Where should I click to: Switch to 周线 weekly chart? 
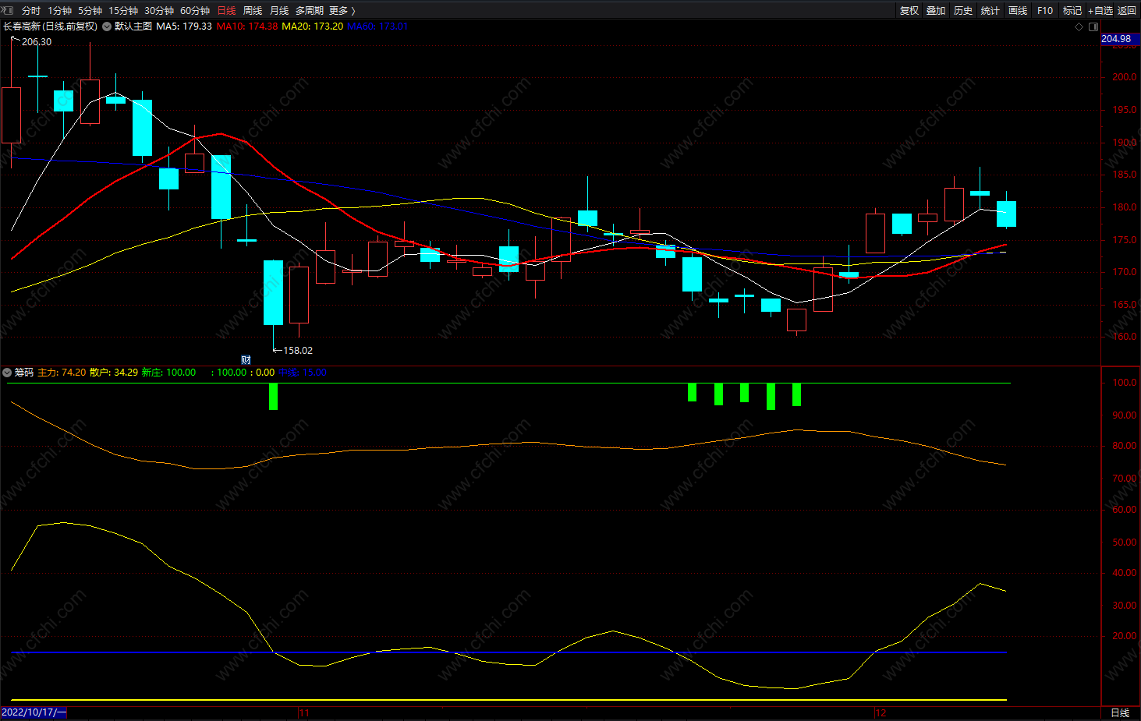point(253,11)
